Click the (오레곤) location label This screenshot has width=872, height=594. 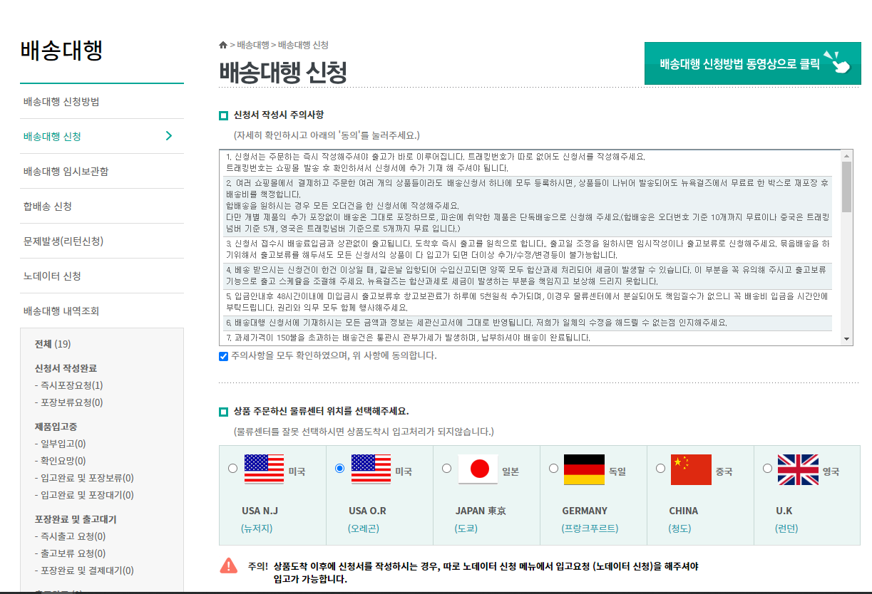(x=364, y=528)
